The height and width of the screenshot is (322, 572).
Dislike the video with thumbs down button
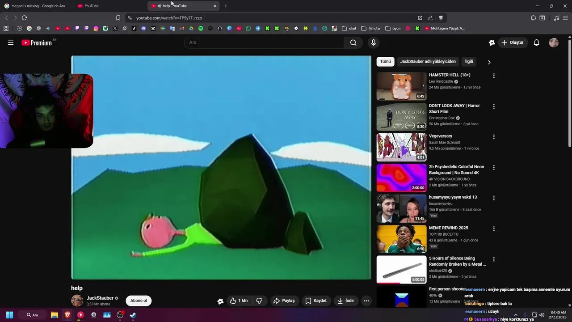pyautogui.click(x=259, y=301)
